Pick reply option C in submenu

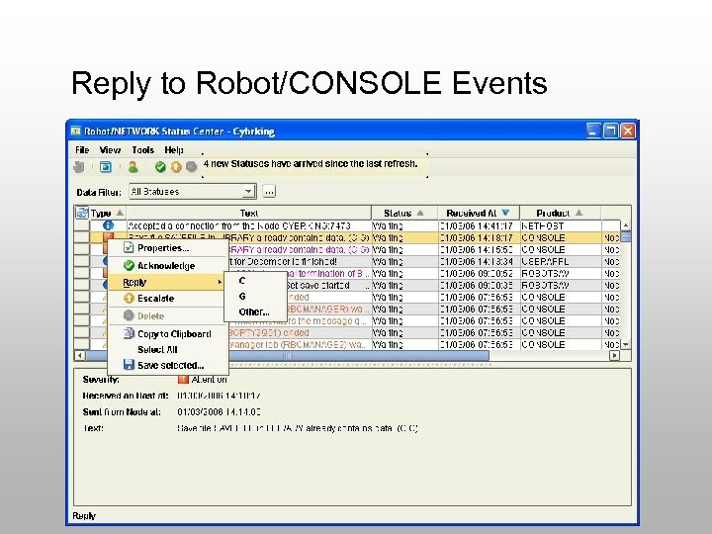click(x=256, y=281)
